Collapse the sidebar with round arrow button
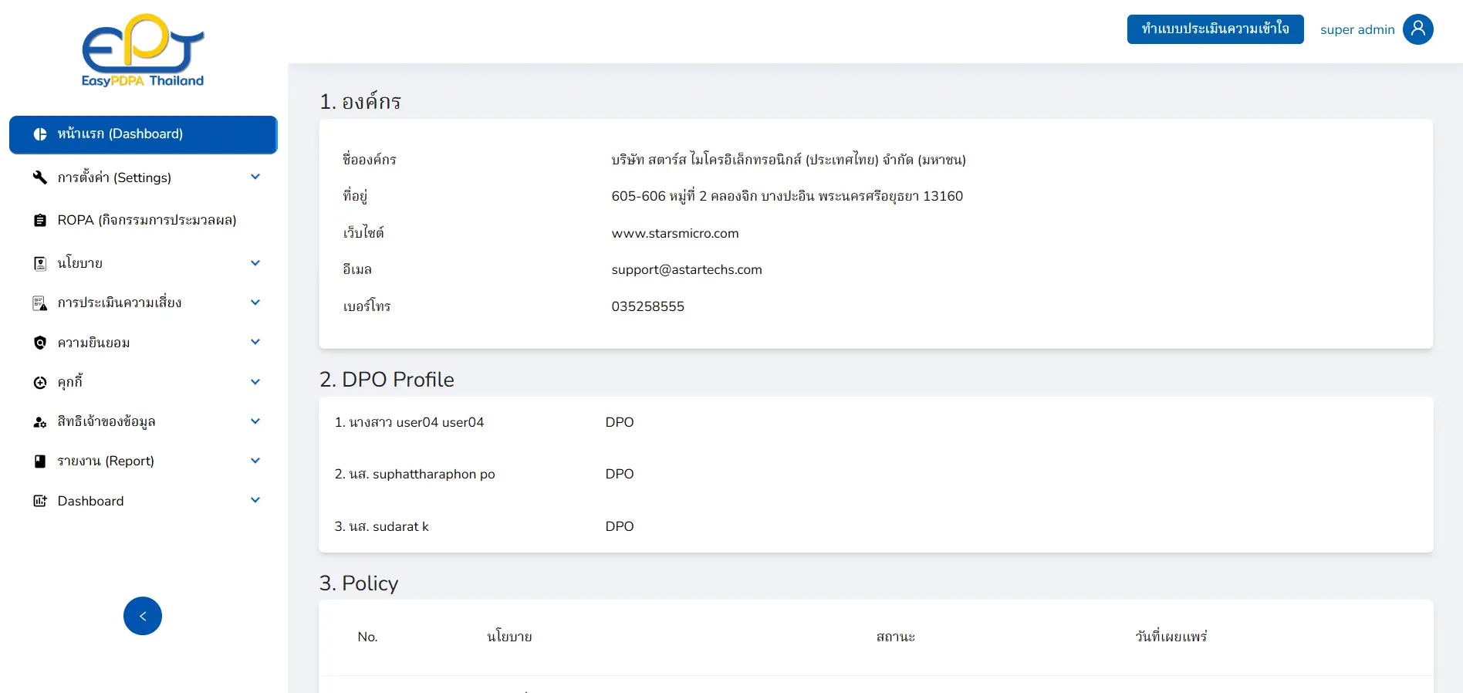The width and height of the screenshot is (1463, 693). coord(143,616)
